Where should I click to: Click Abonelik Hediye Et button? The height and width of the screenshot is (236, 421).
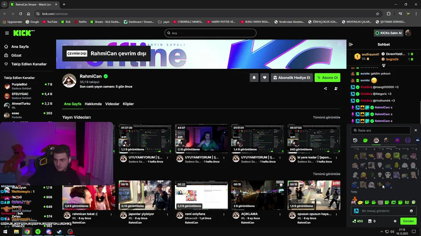(x=291, y=78)
